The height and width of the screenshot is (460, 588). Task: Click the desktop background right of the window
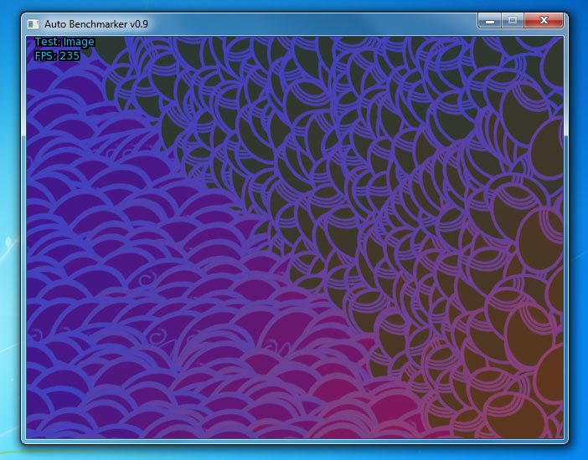point(579,251)
